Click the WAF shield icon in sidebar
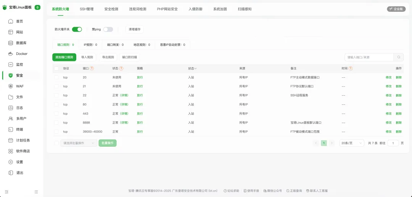Image resolution: width=412 pixels, height=197 pixels. point(11,86)
